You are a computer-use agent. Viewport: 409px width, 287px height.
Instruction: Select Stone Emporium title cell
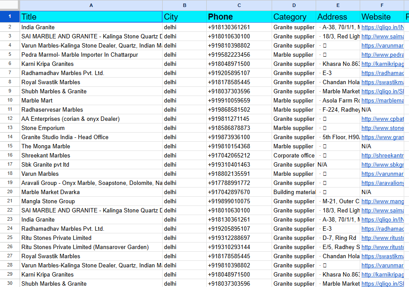(91, 128)
